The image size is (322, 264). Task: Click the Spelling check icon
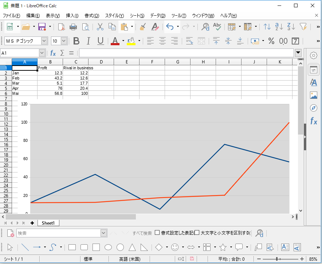pos(217,27)
